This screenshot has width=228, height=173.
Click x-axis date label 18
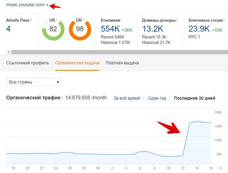13,168
